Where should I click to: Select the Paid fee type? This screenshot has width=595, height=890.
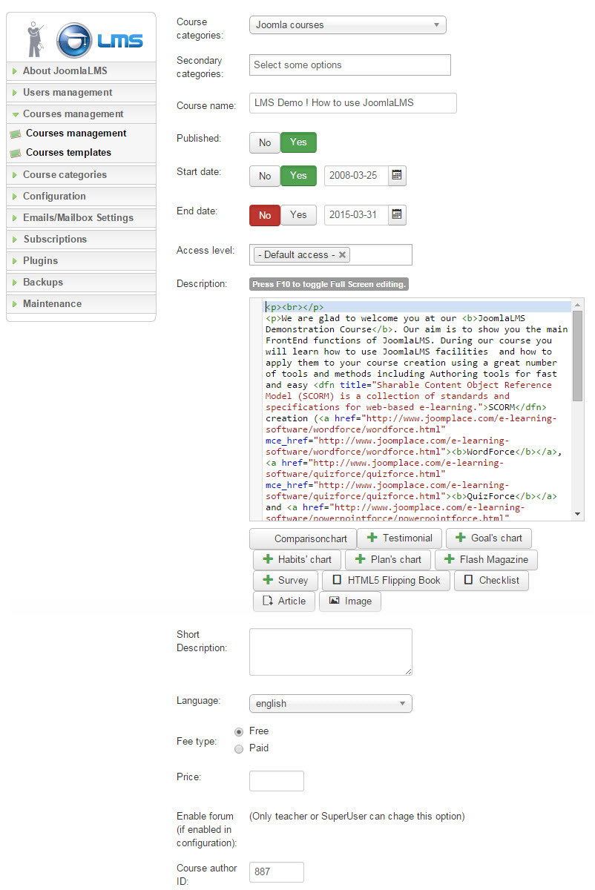pos(239,749)
